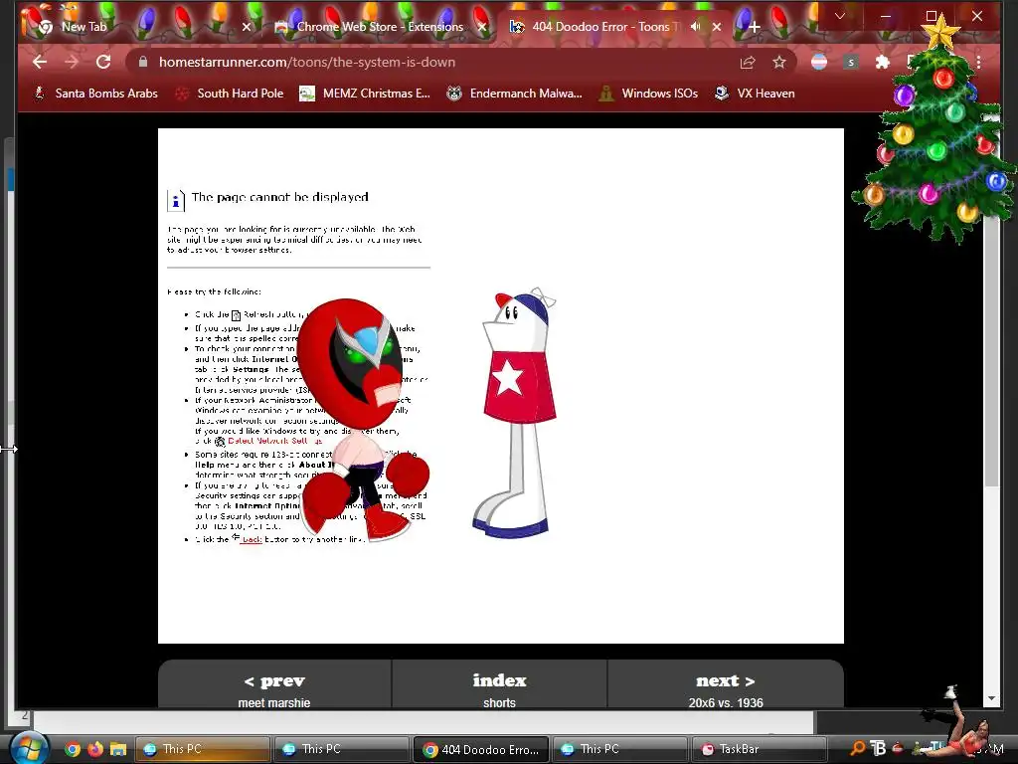
Task: Launch Firefox from quick launch
Action: click(x=95, y=749)
